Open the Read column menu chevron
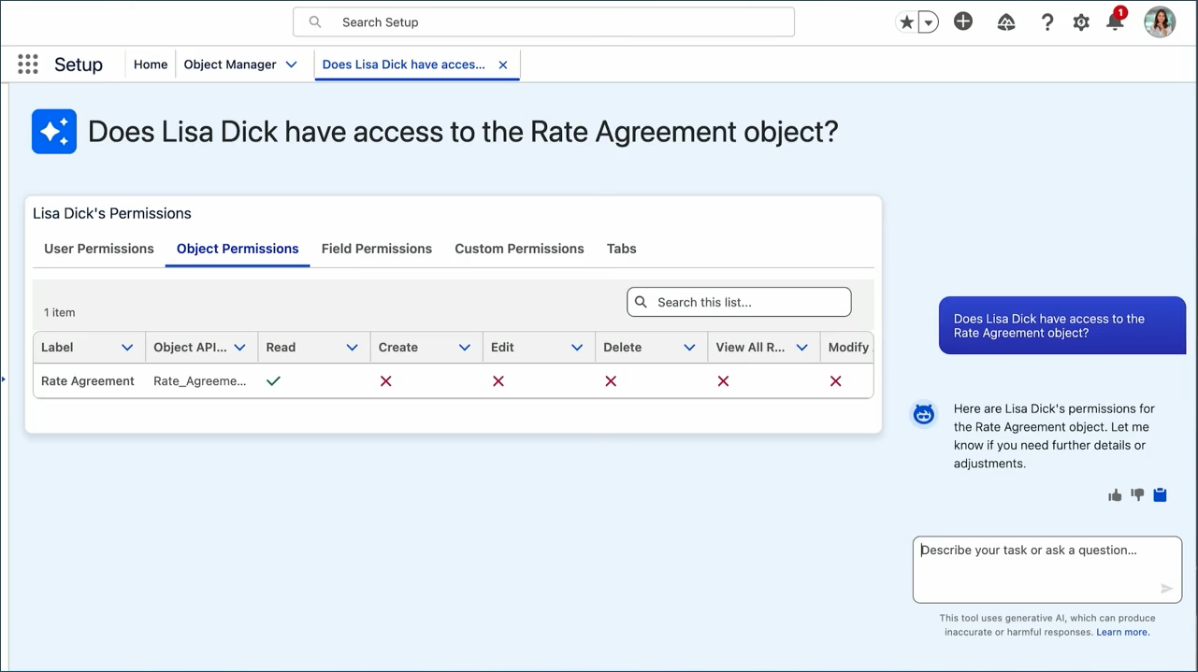Viewport: 1198px width, 672px height. coord(352,348)
